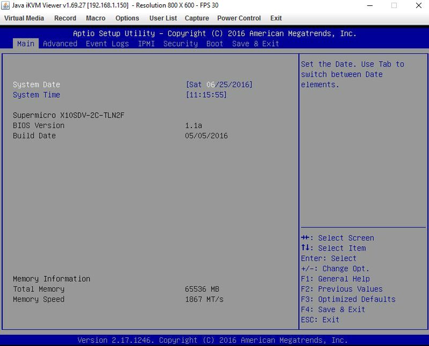Image resolution: width=429 pixels, height=346 pixels.
Task: Click the BIOS version value 1.1a
Action: [x=194, y=126]
